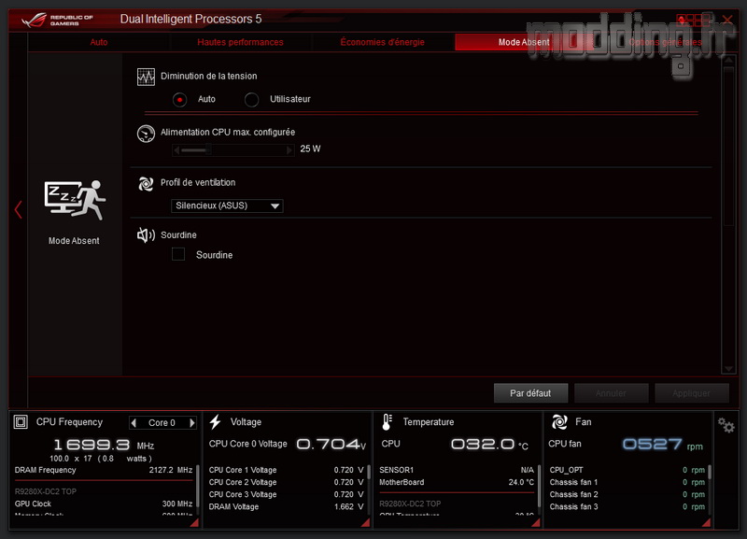Open the Options générales tab
This screenshot has height=539, width=747.
click(x=665, y=42)
